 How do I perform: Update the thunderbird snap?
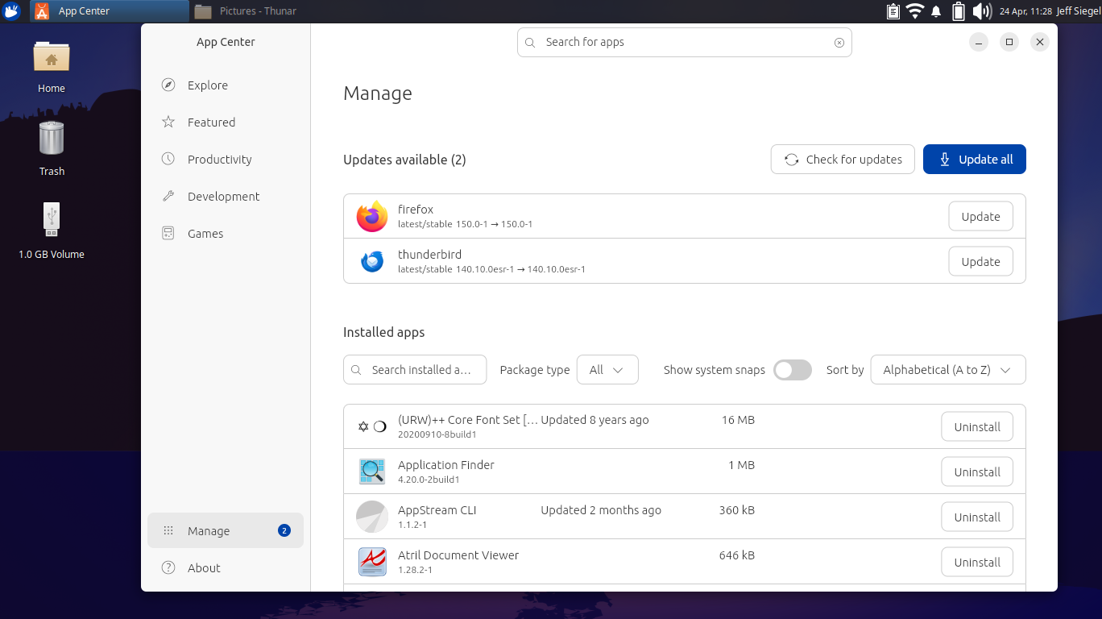(x=980, y=262)
